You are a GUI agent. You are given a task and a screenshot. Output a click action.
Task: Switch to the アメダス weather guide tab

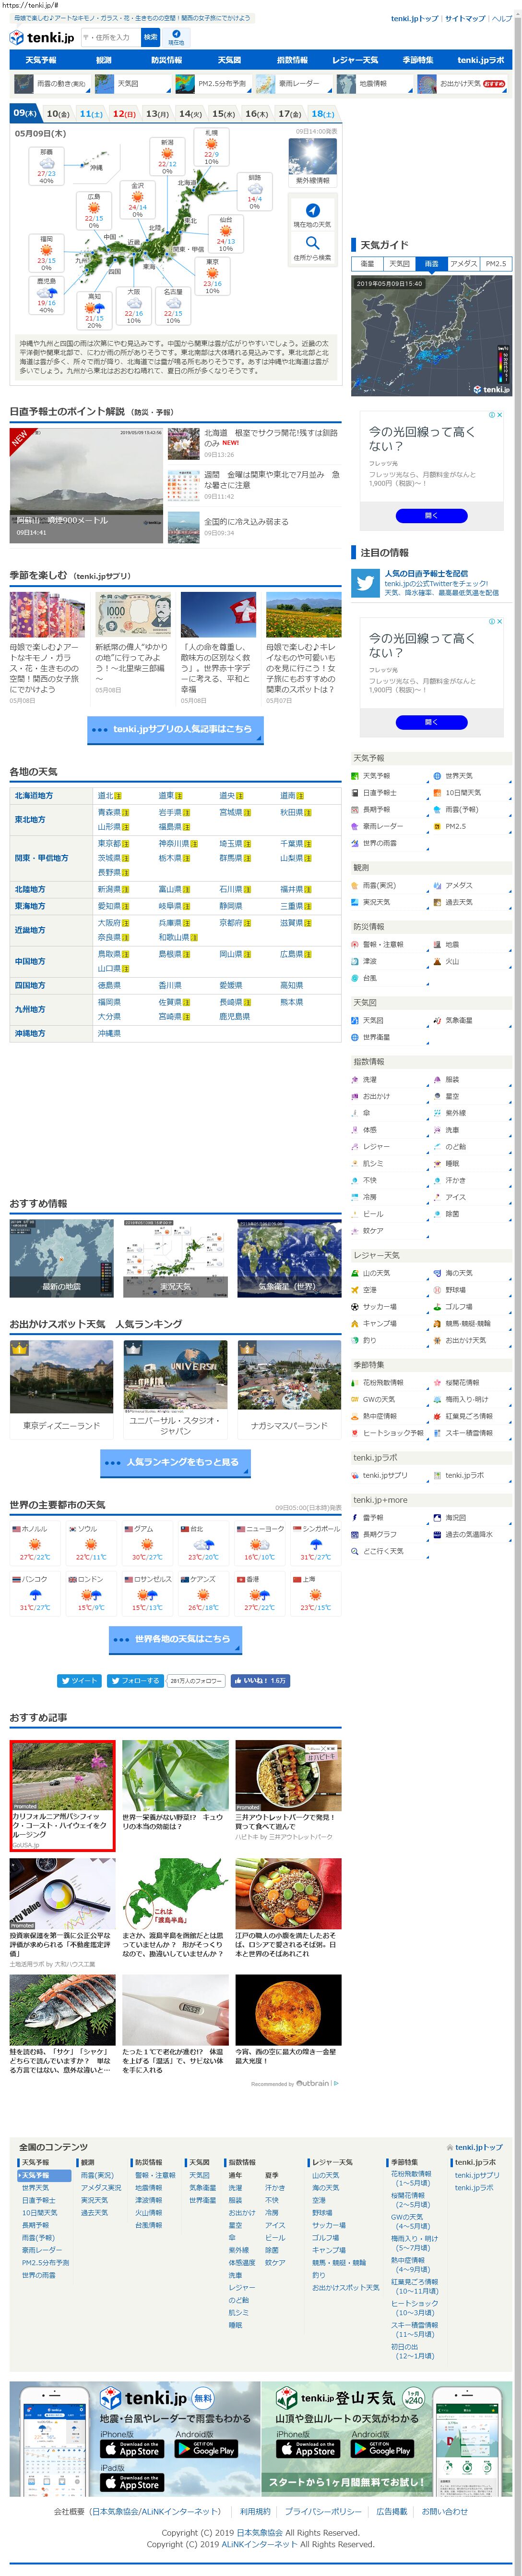tap(463, 264)
